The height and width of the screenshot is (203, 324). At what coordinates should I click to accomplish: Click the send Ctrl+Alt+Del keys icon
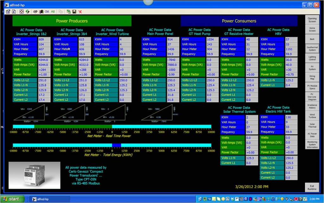41,11
